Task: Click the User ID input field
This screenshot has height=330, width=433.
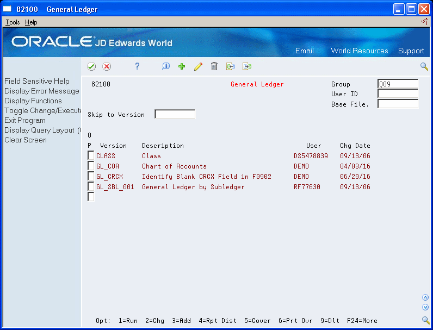Action: point(398,94)
